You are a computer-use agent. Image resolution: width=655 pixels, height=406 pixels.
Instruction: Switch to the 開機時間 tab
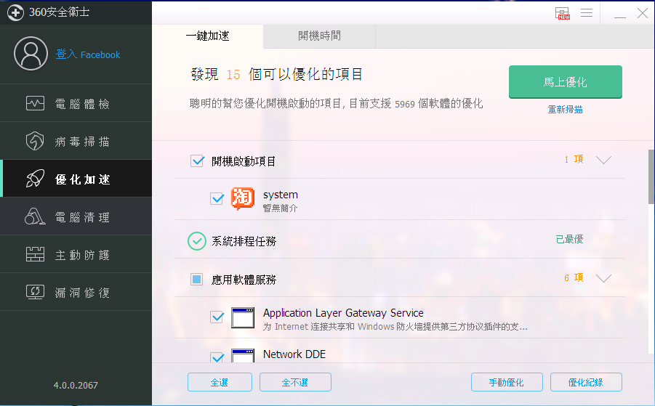pos(320,36)
